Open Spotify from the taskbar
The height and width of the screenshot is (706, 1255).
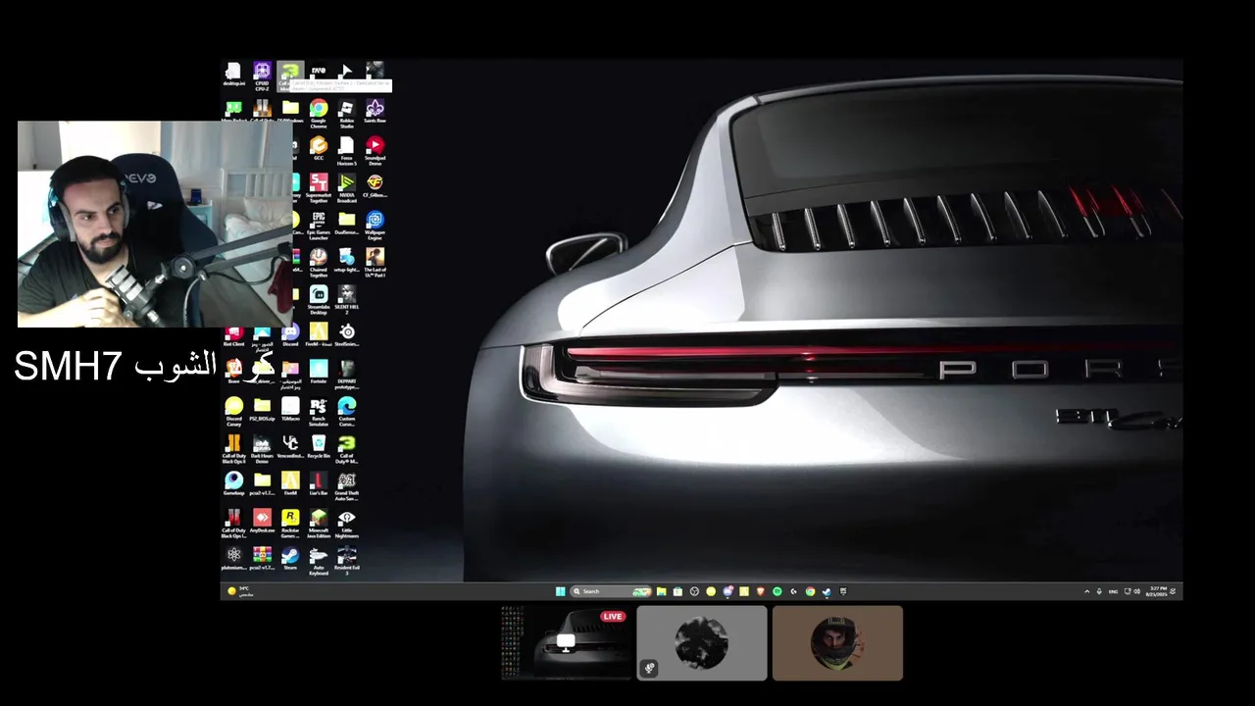[x=777, y=591]
